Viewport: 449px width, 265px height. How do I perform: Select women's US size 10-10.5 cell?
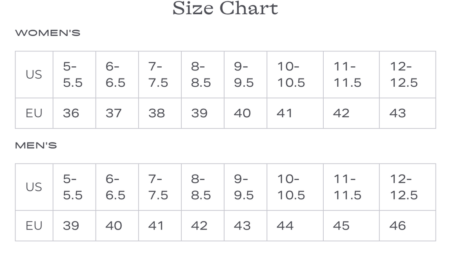[291, 74]
